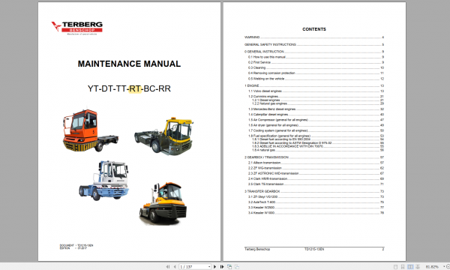
Task: Open GENERAL SAFETY INSTRUCTIONS contents entry
Action: (x=314, y=44)
